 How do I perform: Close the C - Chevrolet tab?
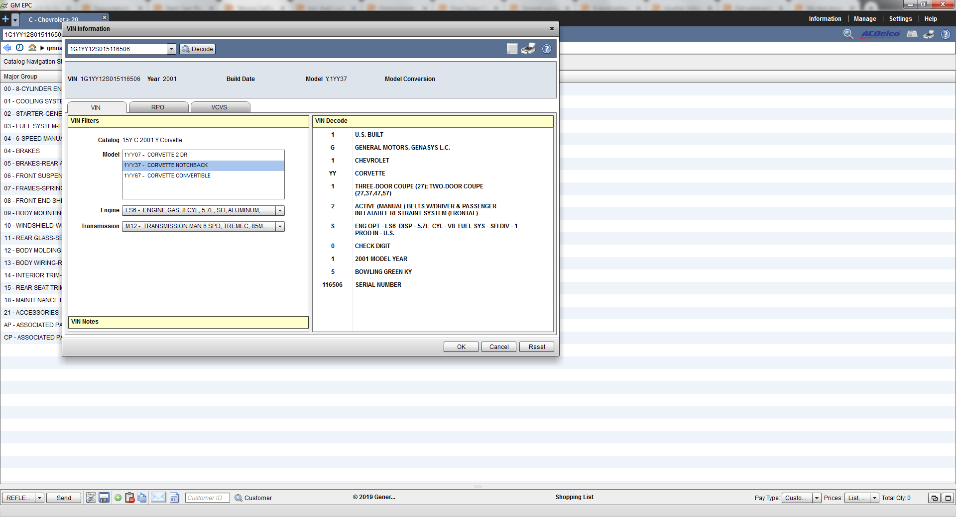click(105, 17)
